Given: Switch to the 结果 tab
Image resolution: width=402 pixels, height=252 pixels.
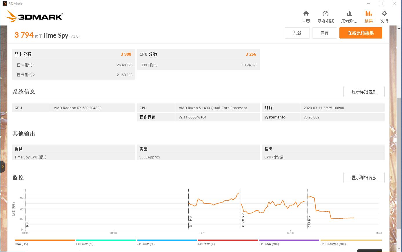Looking at the screenshot, I should tap(368, 16).
